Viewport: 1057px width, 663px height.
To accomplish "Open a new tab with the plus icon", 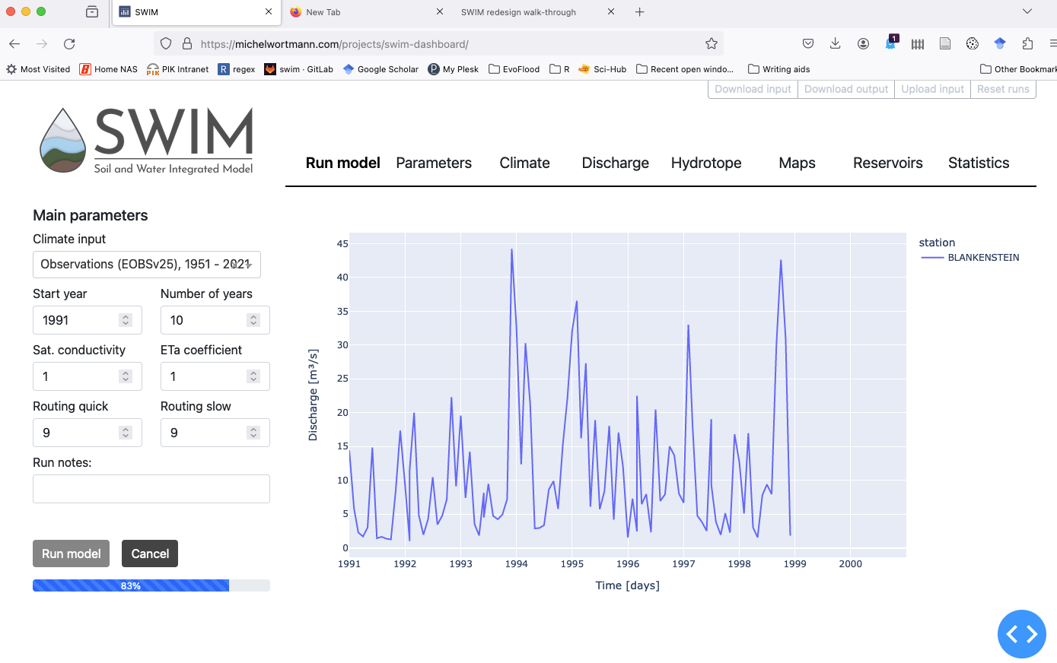I will click(x=640, y=12).
